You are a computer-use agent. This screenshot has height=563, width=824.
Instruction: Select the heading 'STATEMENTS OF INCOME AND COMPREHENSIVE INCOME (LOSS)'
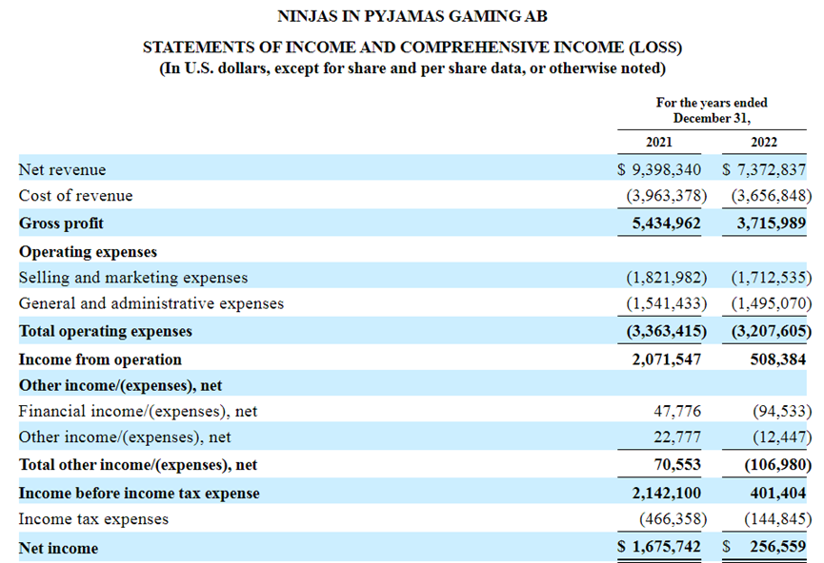[412, 48]
